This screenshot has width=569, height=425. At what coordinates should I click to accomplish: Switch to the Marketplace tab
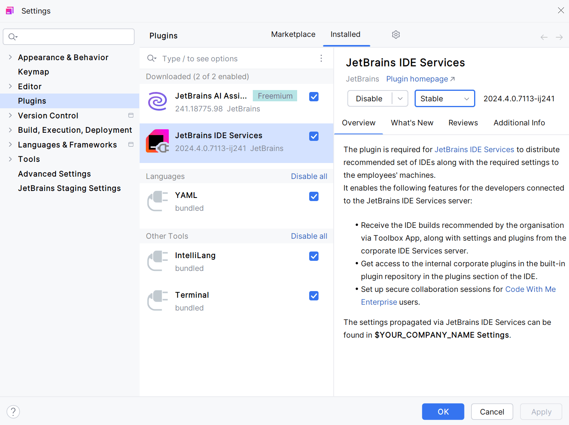pos(293,34)
